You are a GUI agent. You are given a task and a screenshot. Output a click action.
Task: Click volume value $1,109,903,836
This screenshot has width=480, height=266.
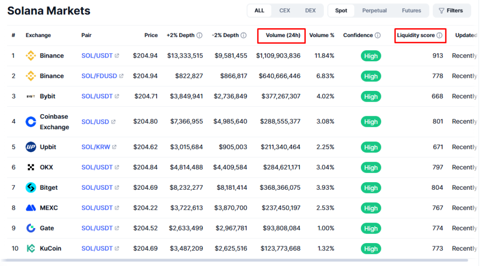[278, 56]
